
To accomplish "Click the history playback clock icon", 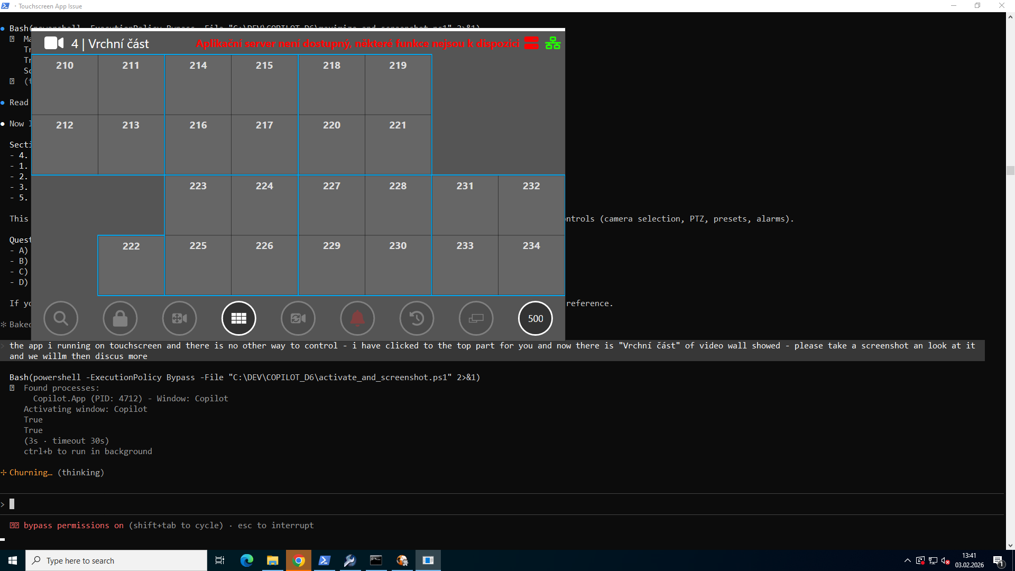I will (x=417, y=318).
